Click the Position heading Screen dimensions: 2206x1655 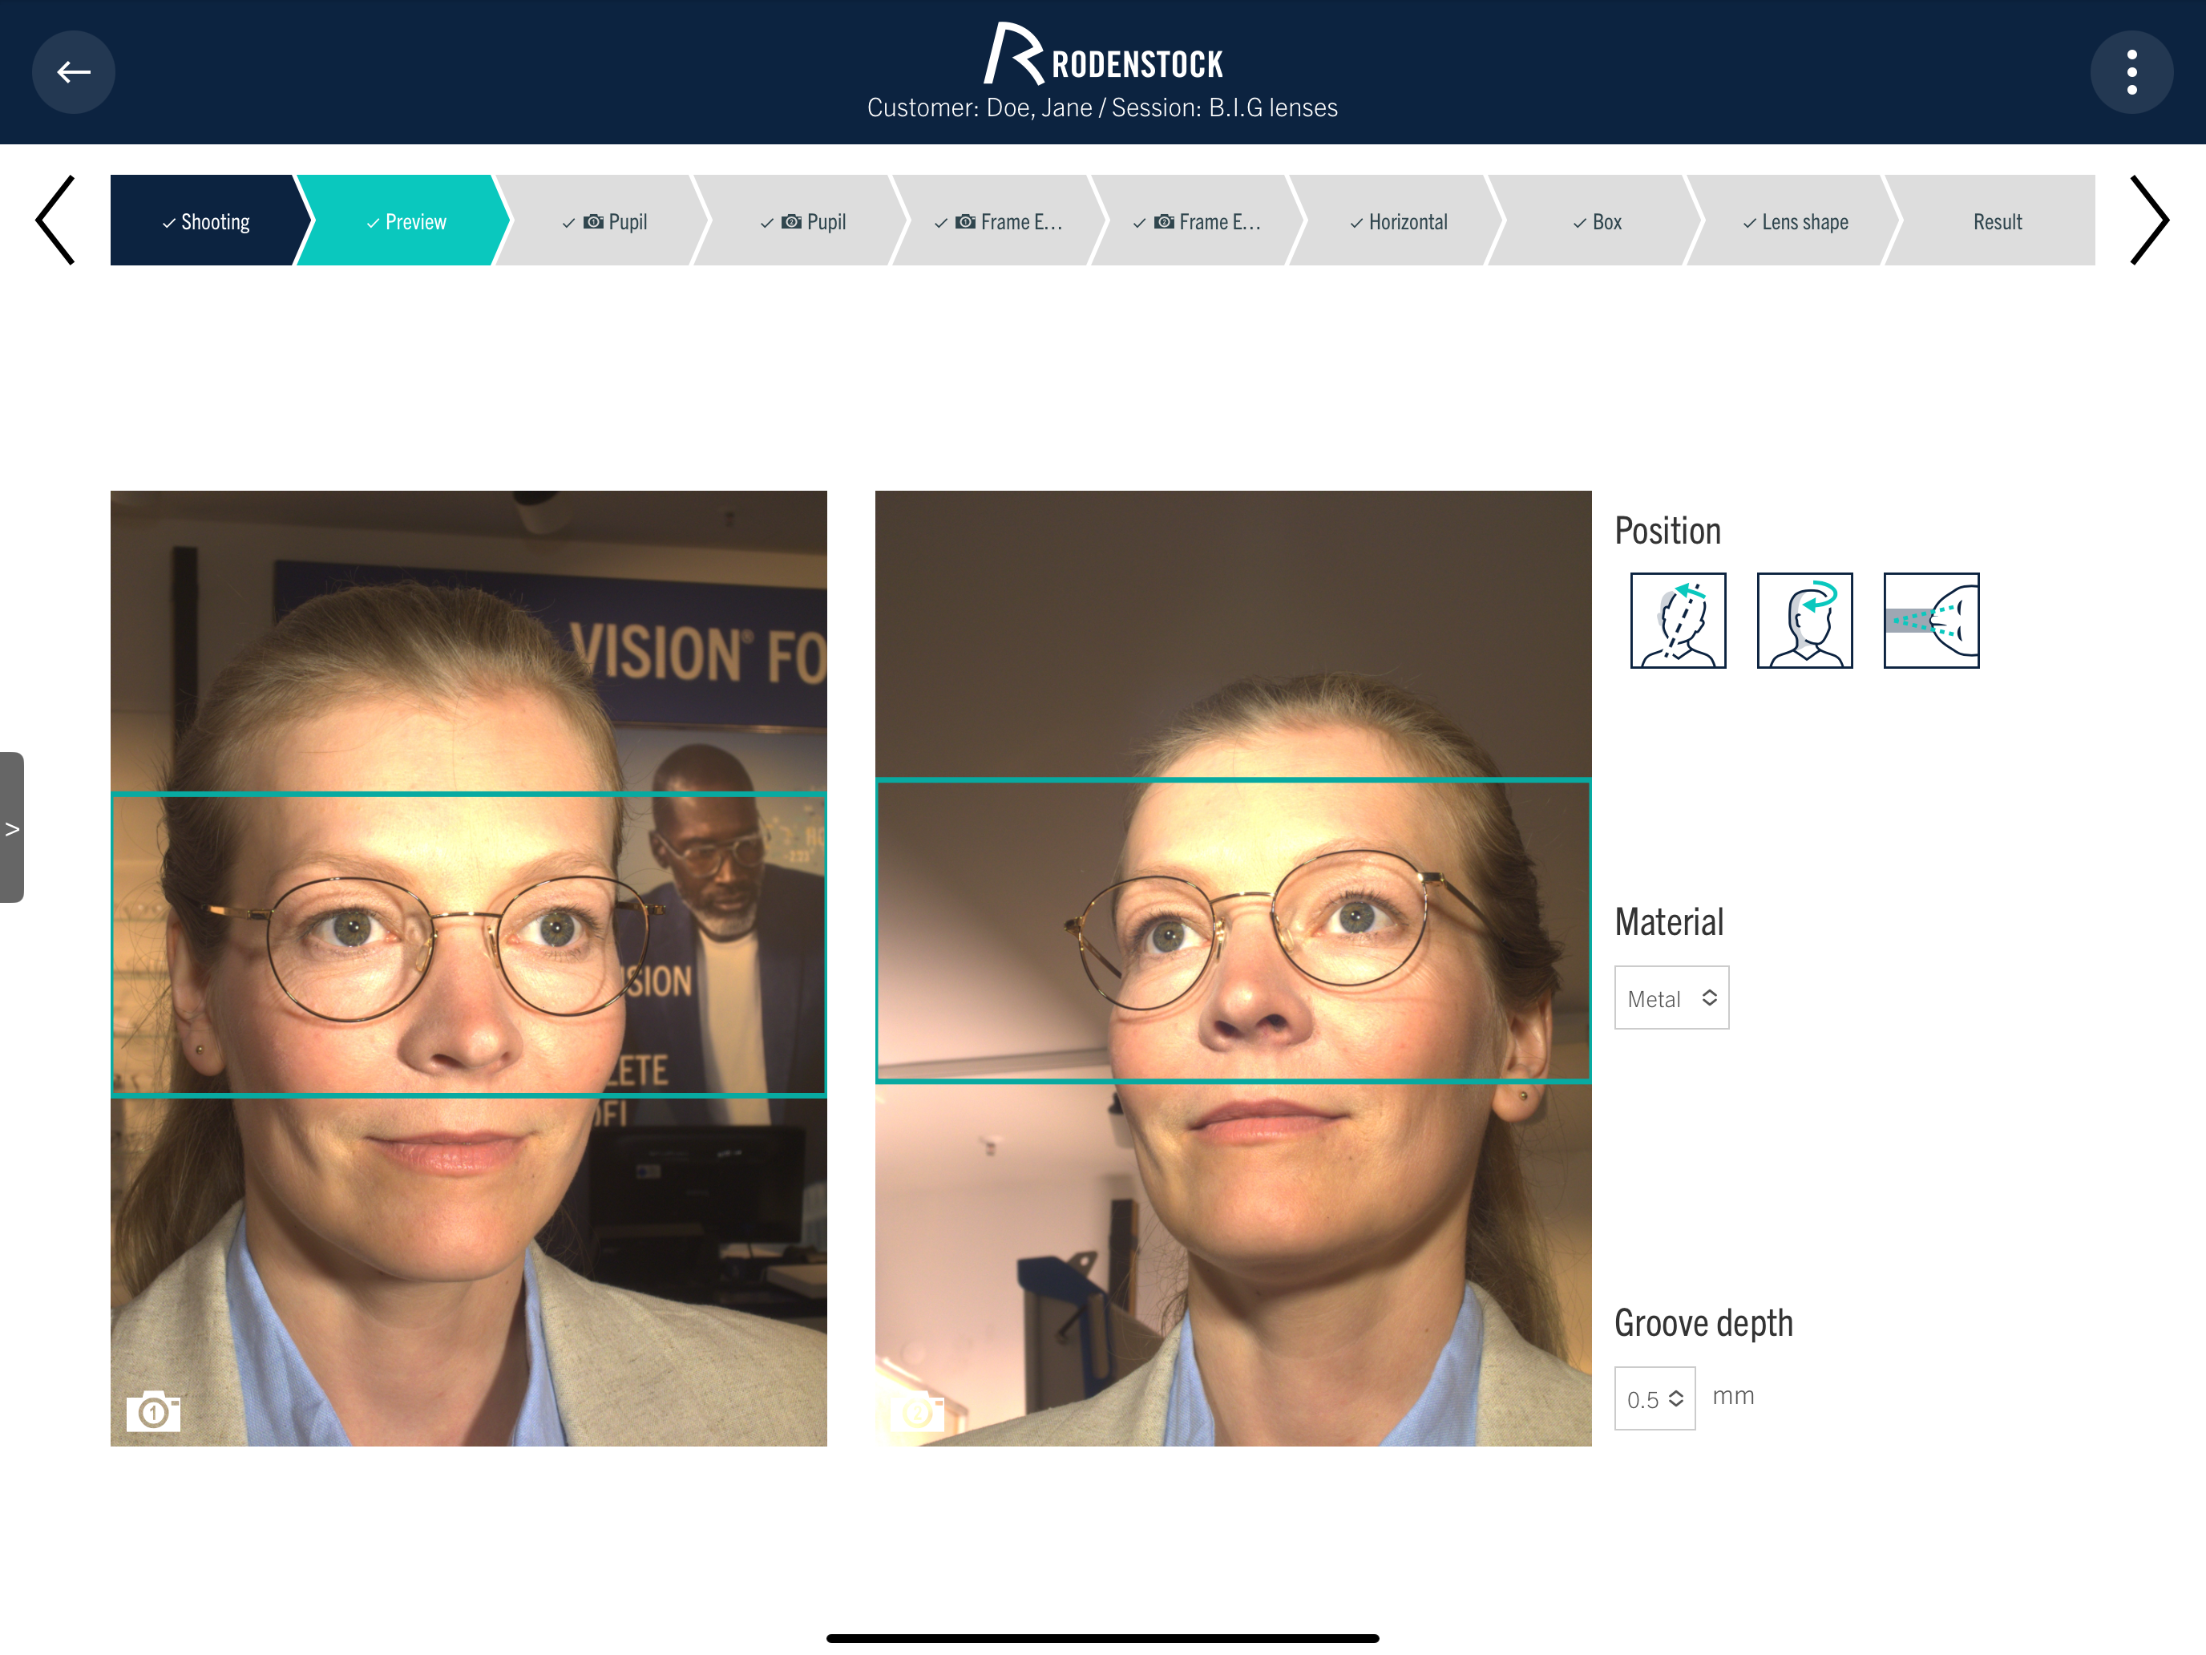[x=1667, y=531]
